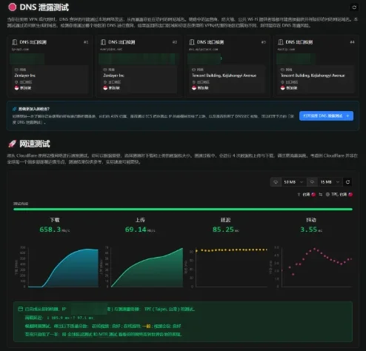The height and width of the screenshot is (351, 366).
Task: Click the TPE (Taipei) text in the summary
Action: pyautogui.click(x=160, y=309)
